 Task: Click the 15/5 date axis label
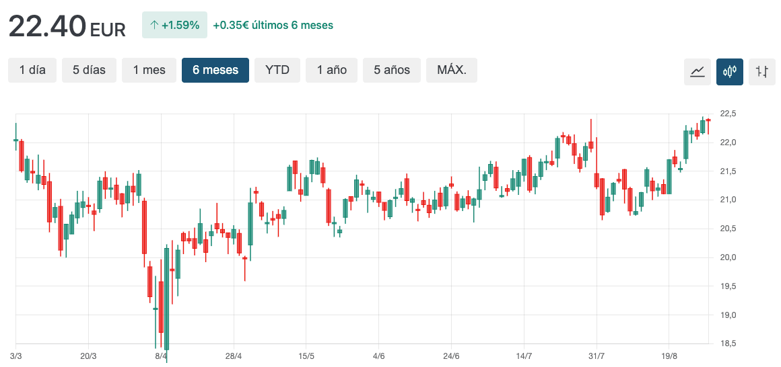[306, 356]
